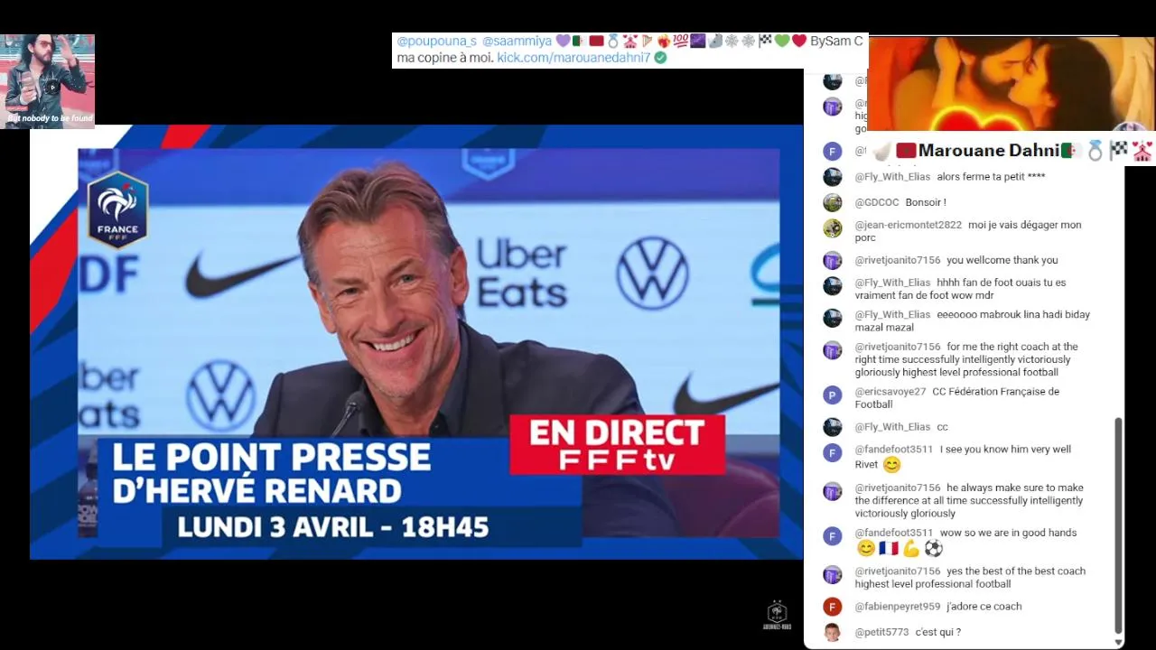
Task: Open @GDCOC username in chat
Action: [x=877, y=202]
